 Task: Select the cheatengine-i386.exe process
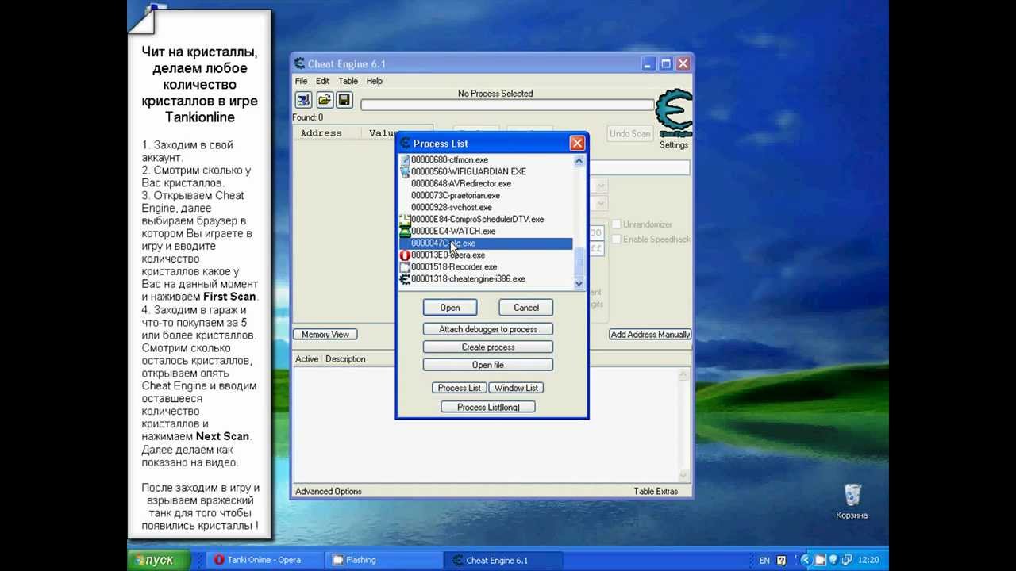point(485,279)
